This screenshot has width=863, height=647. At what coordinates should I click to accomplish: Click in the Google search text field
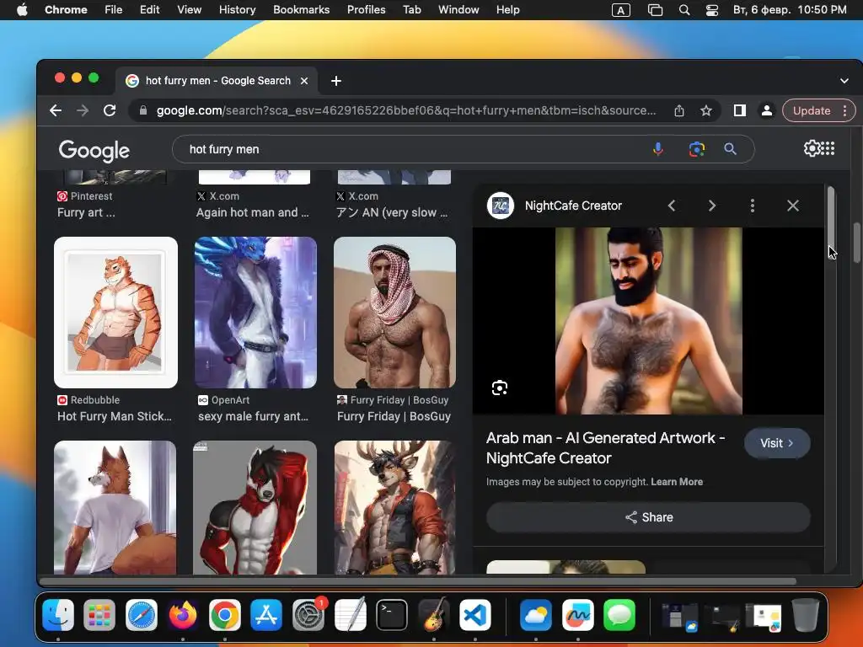tap(413, 149)
